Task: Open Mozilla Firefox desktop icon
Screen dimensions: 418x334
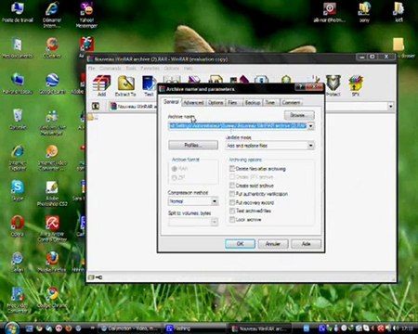Action: tap(52, 263)
